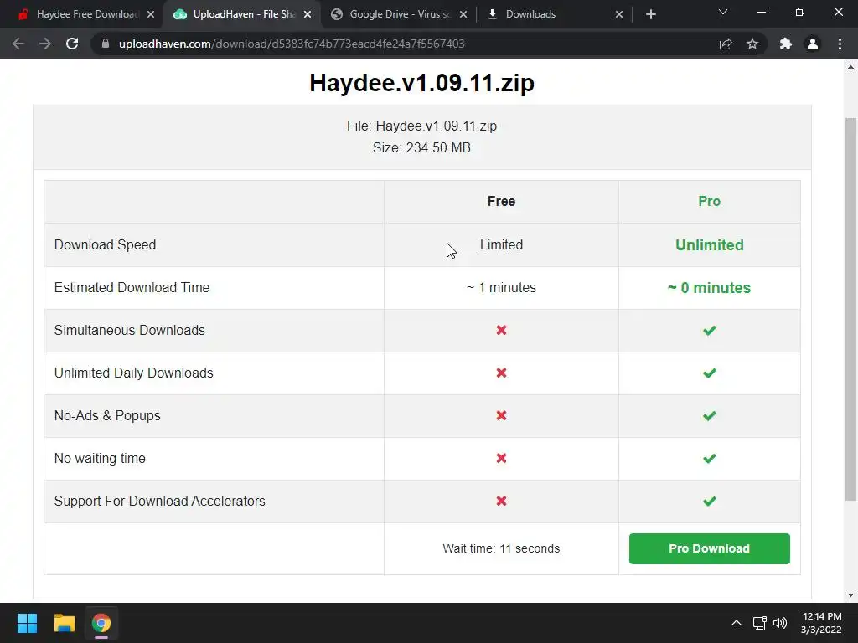Click the green Unlimited speed text

pos(709,245)
